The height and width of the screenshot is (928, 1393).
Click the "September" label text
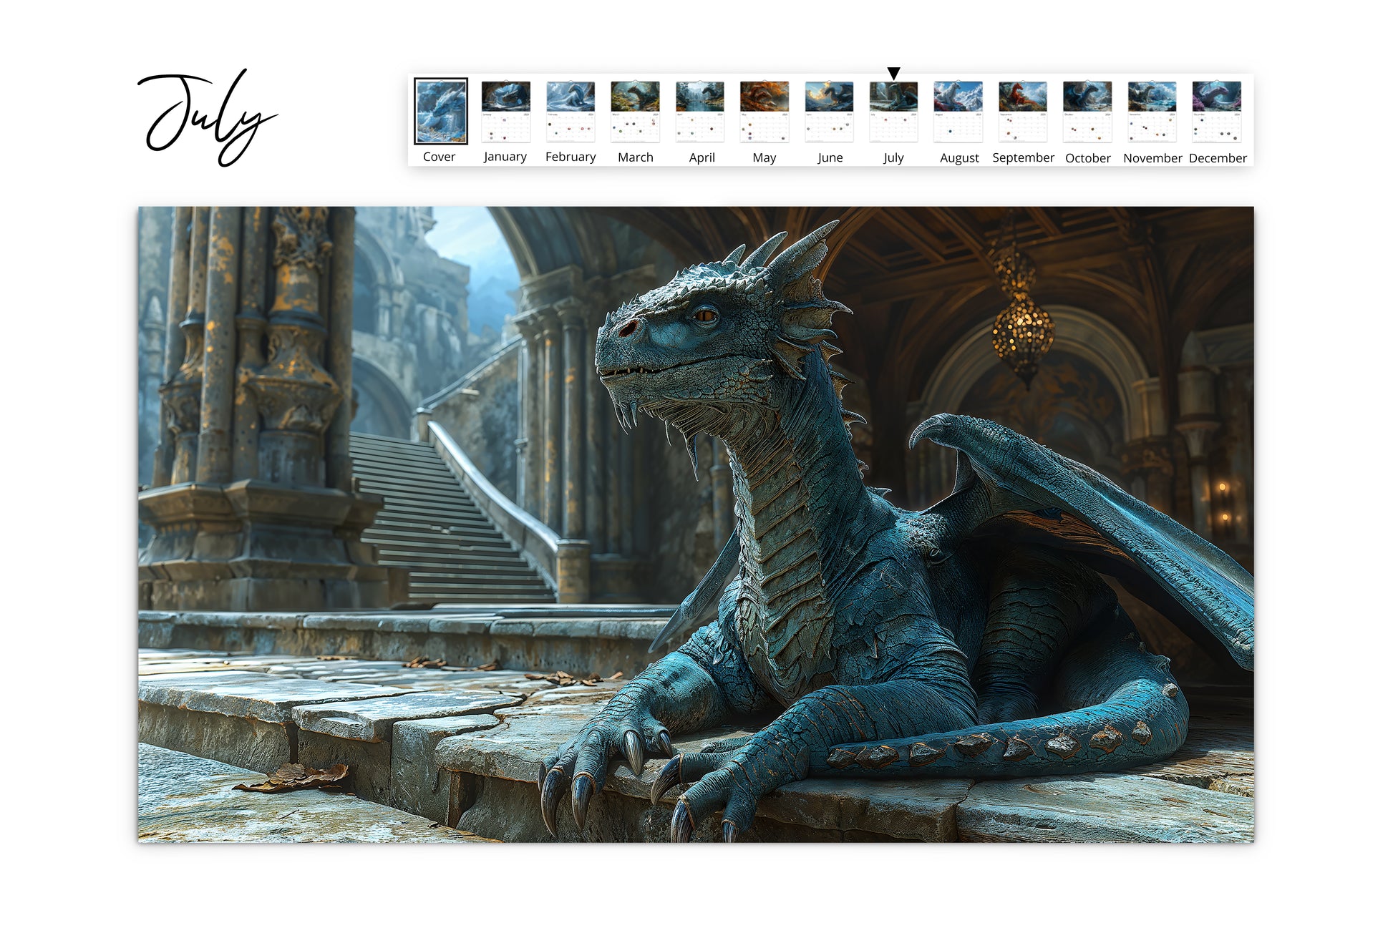coord(1023,157)
